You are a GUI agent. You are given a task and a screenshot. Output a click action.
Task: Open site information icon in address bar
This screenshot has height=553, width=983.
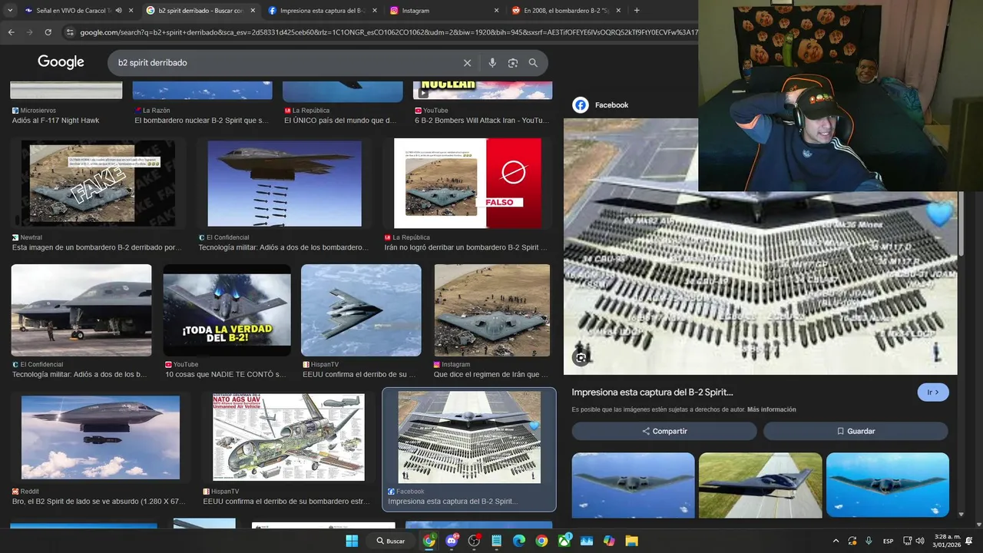(70, 32)
